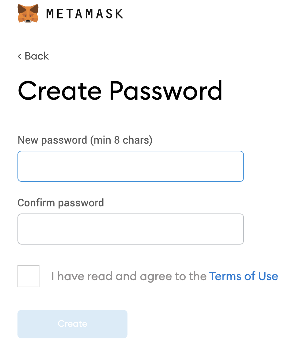Click the METAMASK wordmark text
Screen dimensions: 308x350
click(x=85, y=14)
